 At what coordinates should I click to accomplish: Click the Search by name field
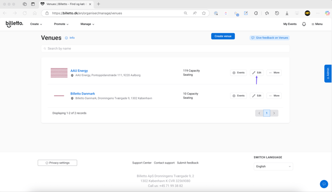pos(165,48)
